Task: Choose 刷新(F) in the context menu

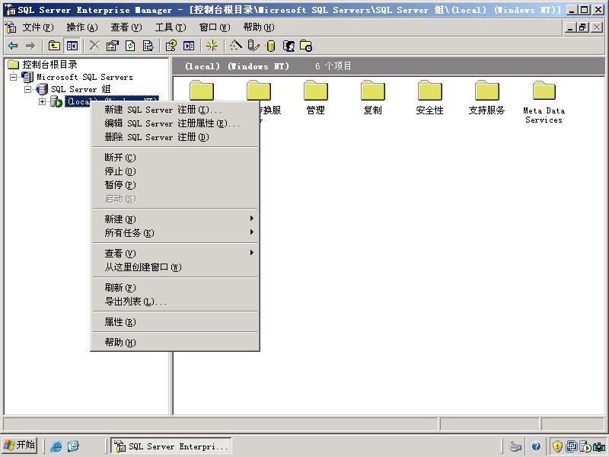Action: [175, 288]
